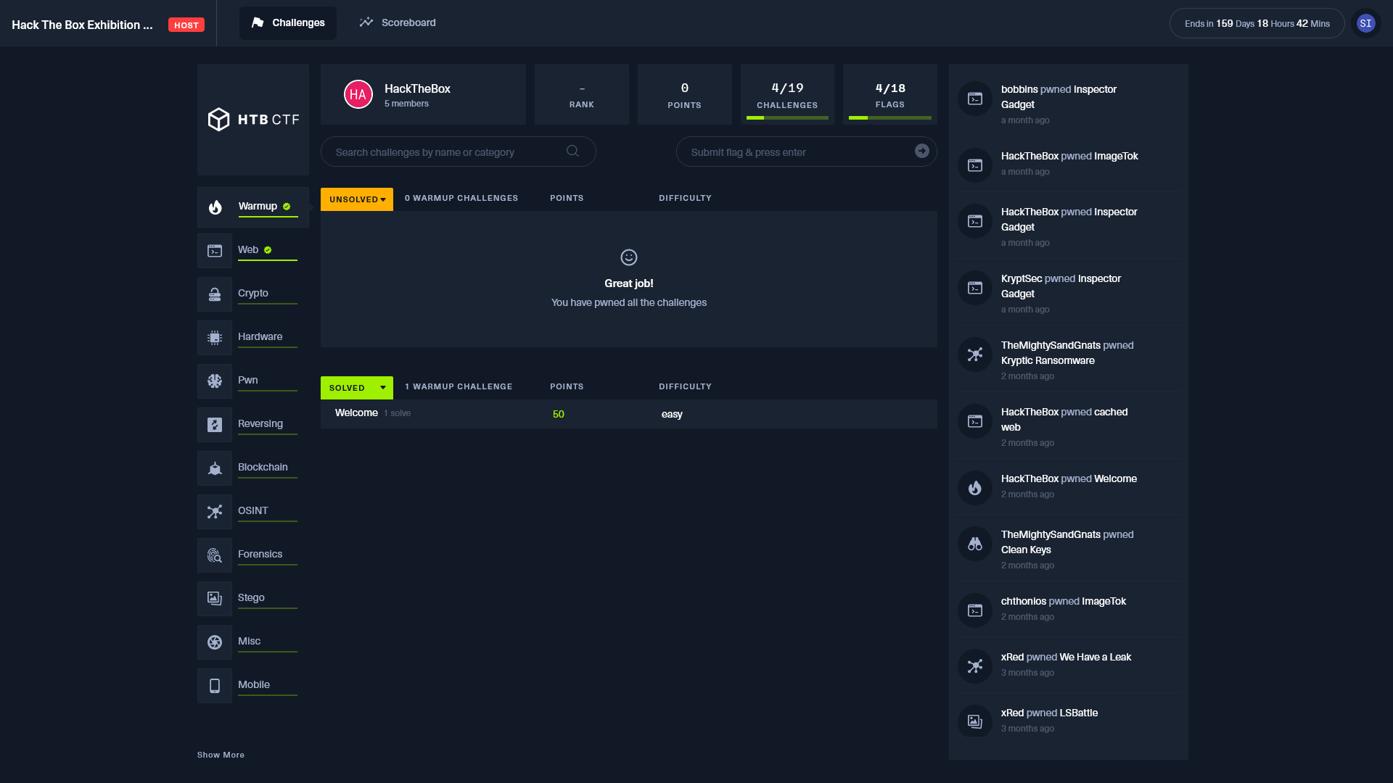Click the SI profile avatar top right

click(x=1366, y=22)
